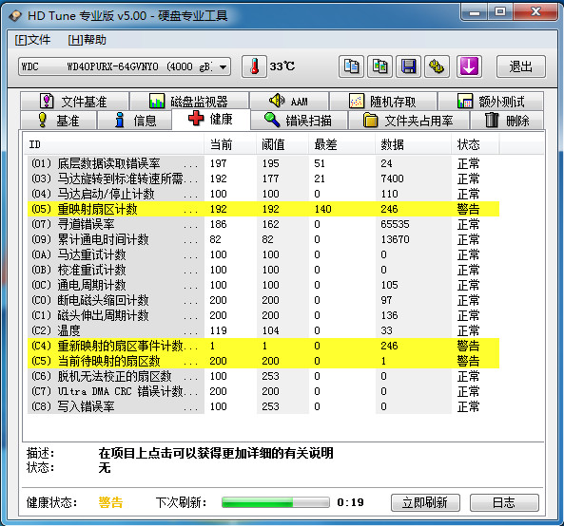Open the [F]文件 menu
This screenshot has height=526, width=564.
[32, 40]
